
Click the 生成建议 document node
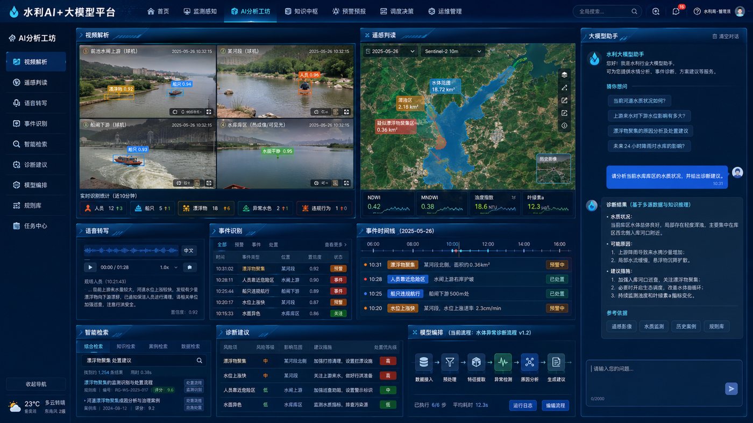556,362
